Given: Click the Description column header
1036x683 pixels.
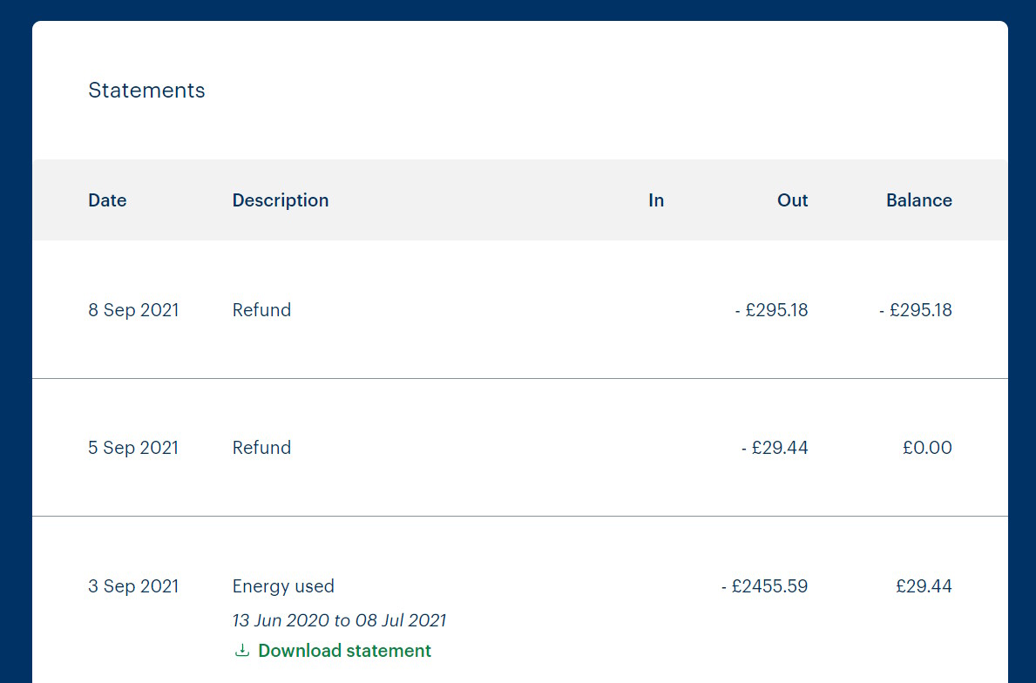Looking at the screenshot, I should click(281, 200).
